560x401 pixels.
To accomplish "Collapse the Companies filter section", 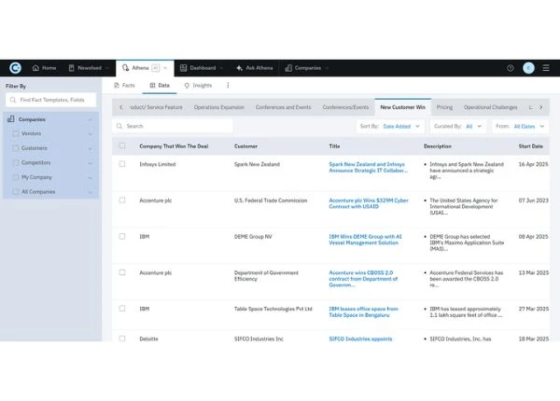I will coord(91,119).
